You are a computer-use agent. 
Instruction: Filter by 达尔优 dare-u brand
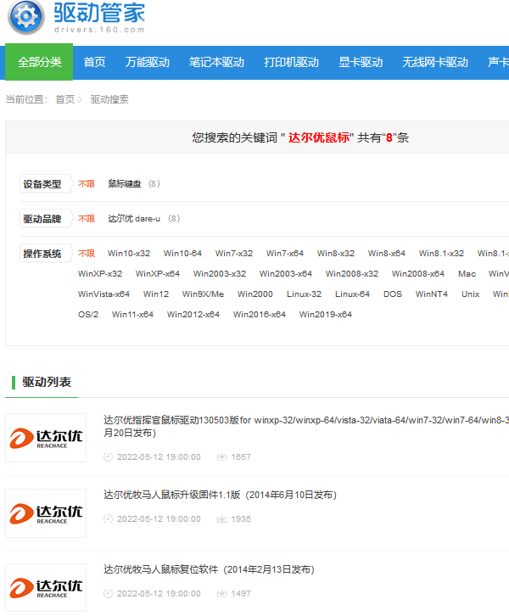134,219
